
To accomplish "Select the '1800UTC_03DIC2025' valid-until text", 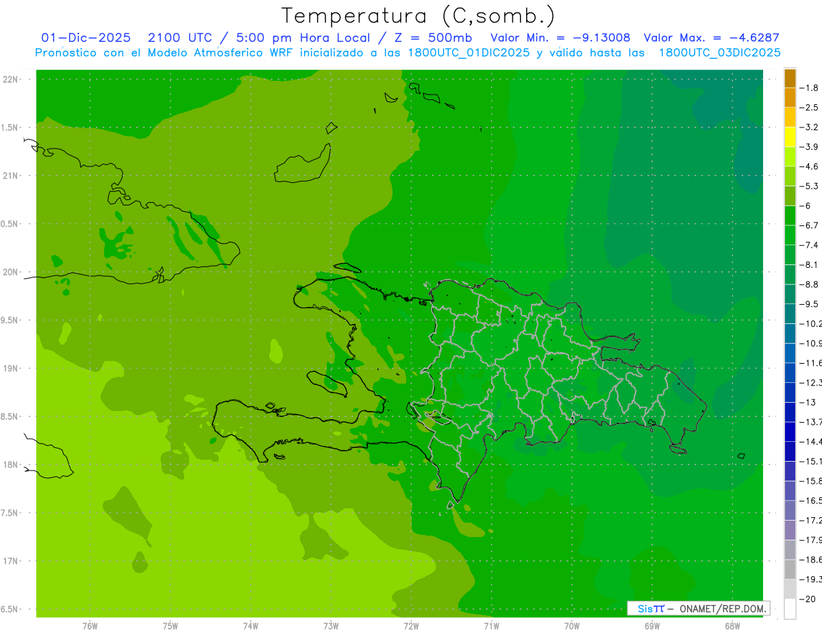I will click(x=719, y=53).
